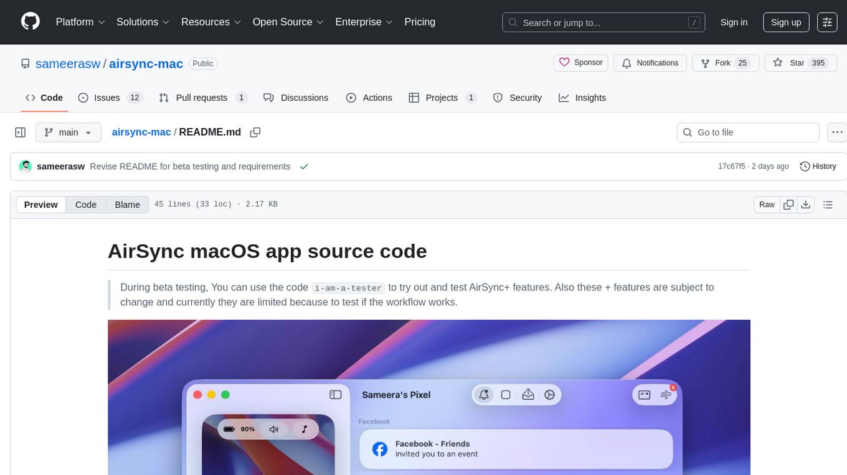This screenshot has height=475, width=847.
Task: Click the Sign up button
Action: click(x=786, y=22)
